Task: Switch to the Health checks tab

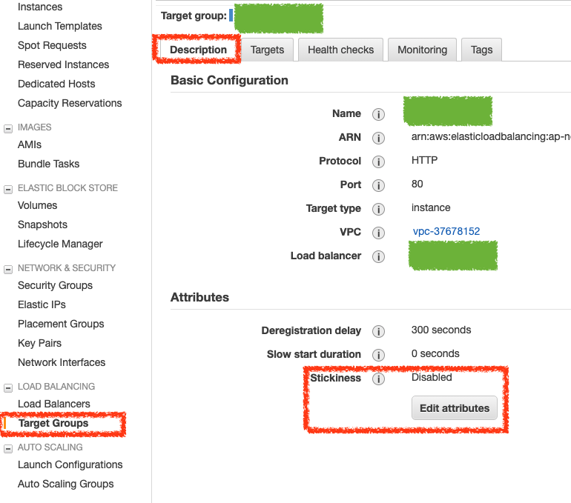Action: tap(341, 50)
